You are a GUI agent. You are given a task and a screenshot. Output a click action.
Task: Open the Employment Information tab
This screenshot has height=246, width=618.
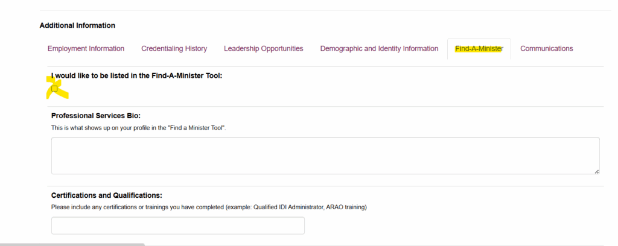coord(86,49)
